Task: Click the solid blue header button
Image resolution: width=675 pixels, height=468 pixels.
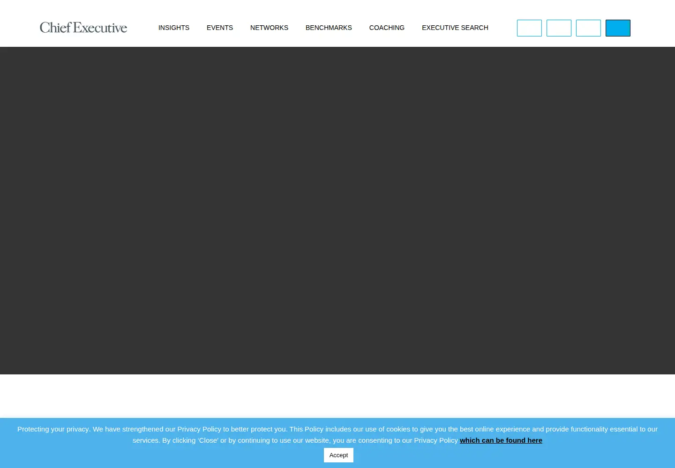Action: click(618, 28)
